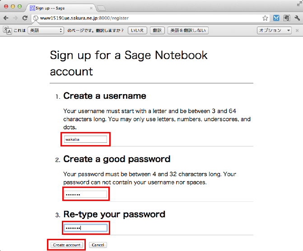Click the 翻訳 translate button
Screen dimensions: 303x251
tap(157, 30)
